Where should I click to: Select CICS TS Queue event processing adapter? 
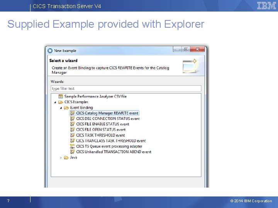click(109, 146)
